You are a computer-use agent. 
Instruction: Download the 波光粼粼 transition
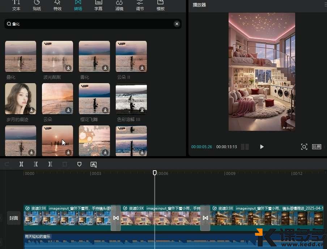pyautogui.click(x=68, y=68)
